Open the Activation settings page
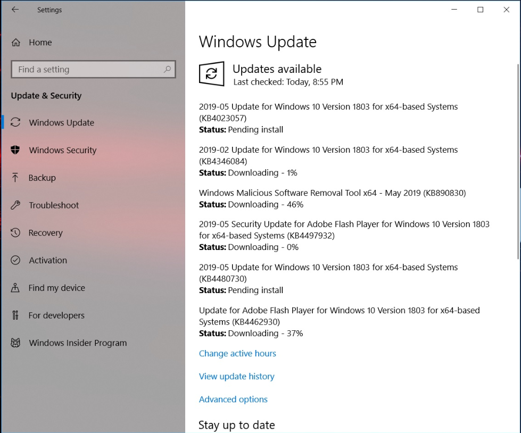The width and height of the screenshot is (521, 433). 48,261
